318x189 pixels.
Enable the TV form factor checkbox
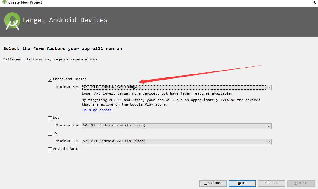coord(50,134)
